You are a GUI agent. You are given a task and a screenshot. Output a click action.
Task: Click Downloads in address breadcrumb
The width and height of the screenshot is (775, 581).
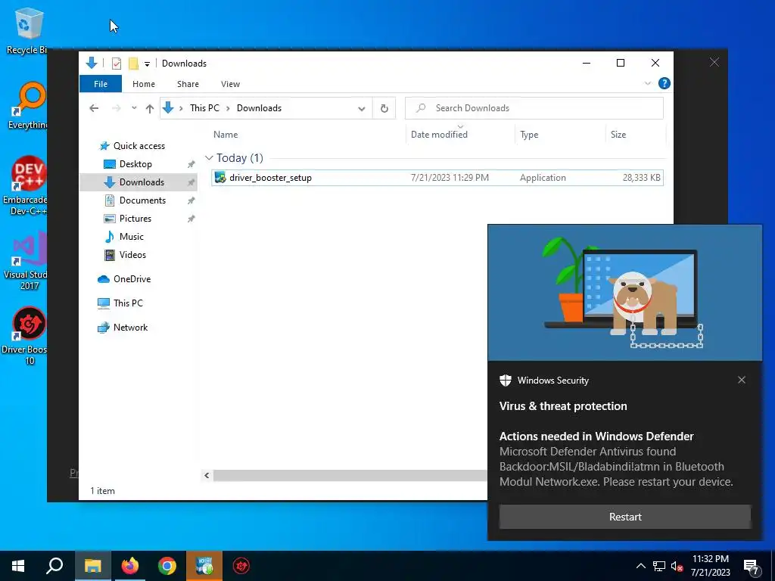click(x=259, y=108)
